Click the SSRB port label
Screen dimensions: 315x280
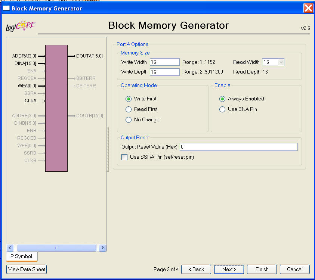pos(30,153)
